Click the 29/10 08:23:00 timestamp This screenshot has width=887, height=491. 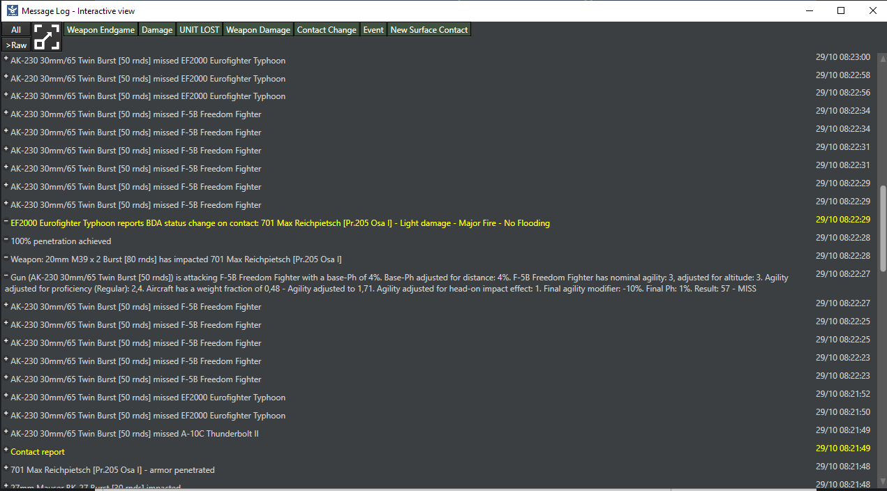click(843, 57)
